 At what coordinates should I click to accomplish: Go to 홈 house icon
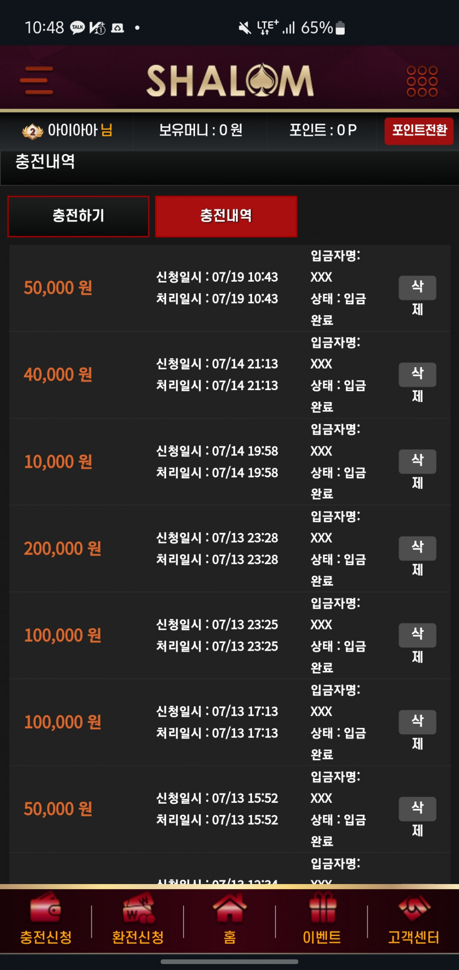click(x=229, y=907)
